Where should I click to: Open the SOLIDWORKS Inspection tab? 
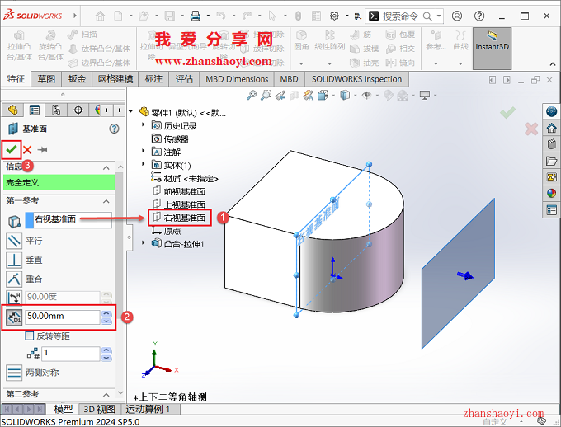click(x=356, y=79)
